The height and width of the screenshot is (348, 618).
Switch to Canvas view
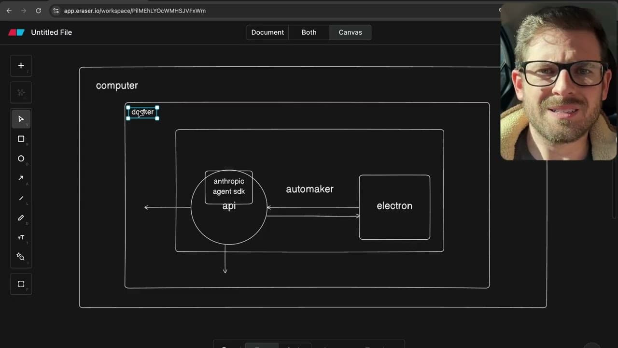tap(350, 32)
